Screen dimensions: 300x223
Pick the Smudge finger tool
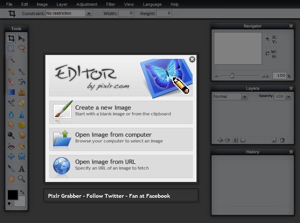11,125
